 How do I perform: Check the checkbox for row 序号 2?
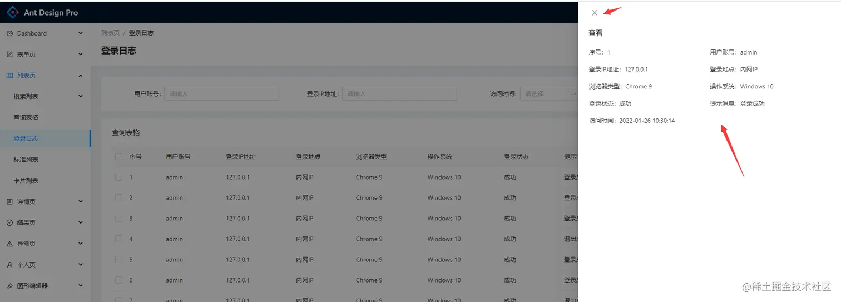point(118,197)
